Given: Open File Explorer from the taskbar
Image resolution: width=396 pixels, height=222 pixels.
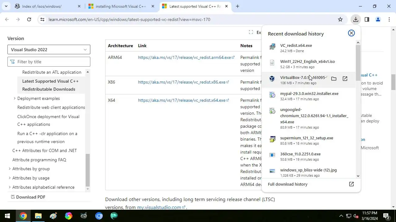Looking at the screenshot, I should tap(38, 216).
